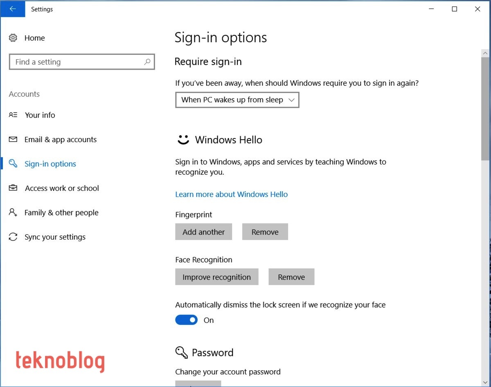This screenshot has height=387, width=491.
Task: Open Sign-in options in sidebar
Action: [50, 164]
